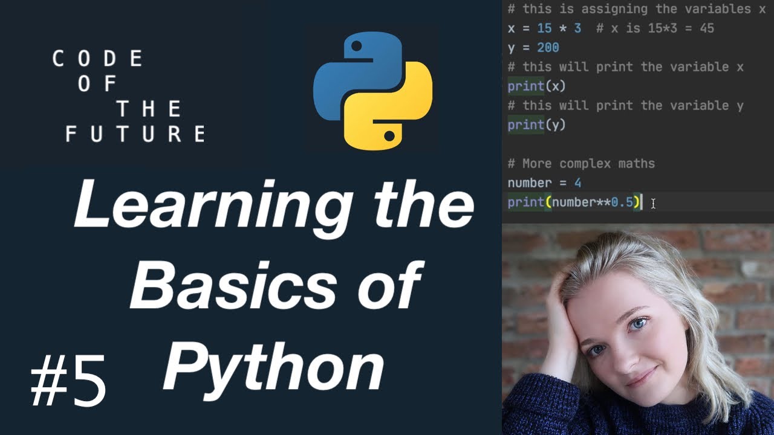Image resolution: width=774 pixels, height=435 pixels.
Task: Click the inline comment '# x is 15*3 = 45'
Action: (x=655, y=28)
